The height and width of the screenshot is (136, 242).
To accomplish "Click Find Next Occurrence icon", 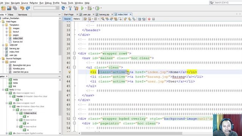I will (111, 19).
